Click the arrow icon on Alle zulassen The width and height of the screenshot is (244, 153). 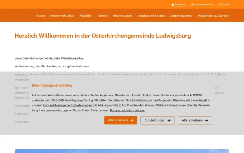pos(132,120)
